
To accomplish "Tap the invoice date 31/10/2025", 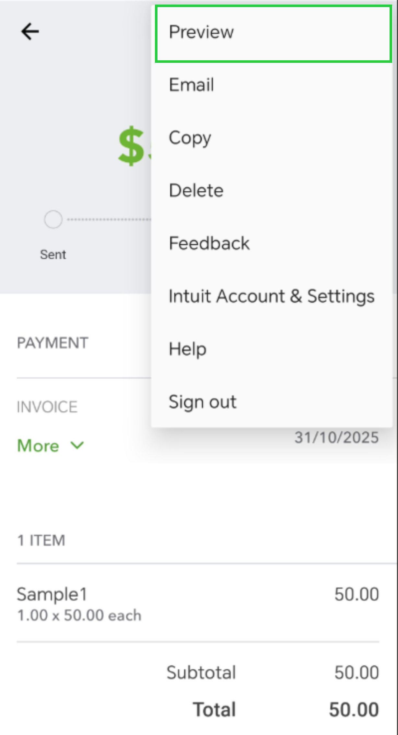I will [336, 437].
